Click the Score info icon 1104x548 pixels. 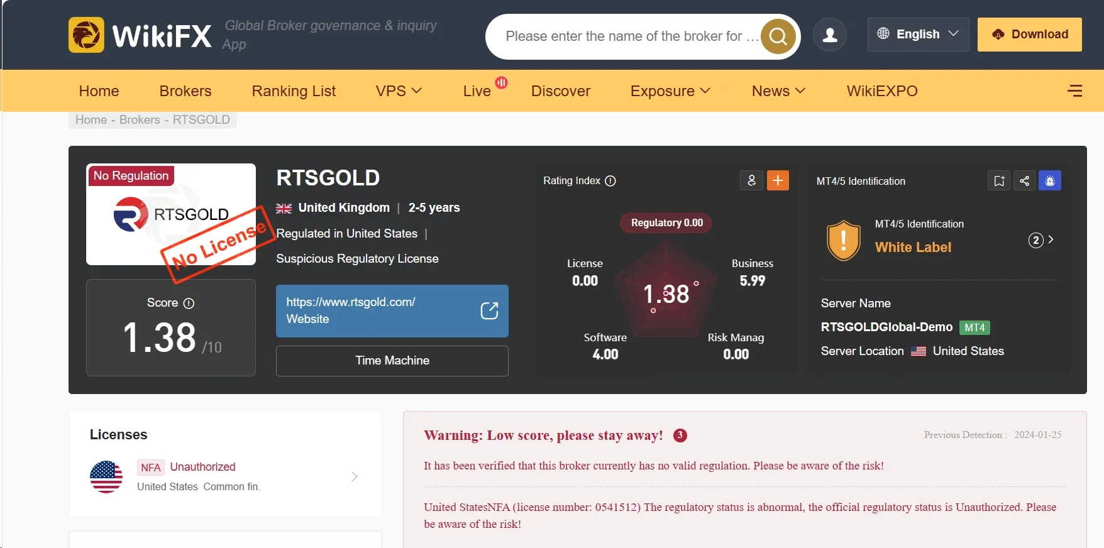coord(189,304)
